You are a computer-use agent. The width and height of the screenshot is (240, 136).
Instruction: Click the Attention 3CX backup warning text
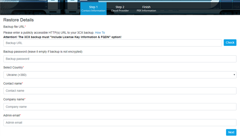pos(62,37)
